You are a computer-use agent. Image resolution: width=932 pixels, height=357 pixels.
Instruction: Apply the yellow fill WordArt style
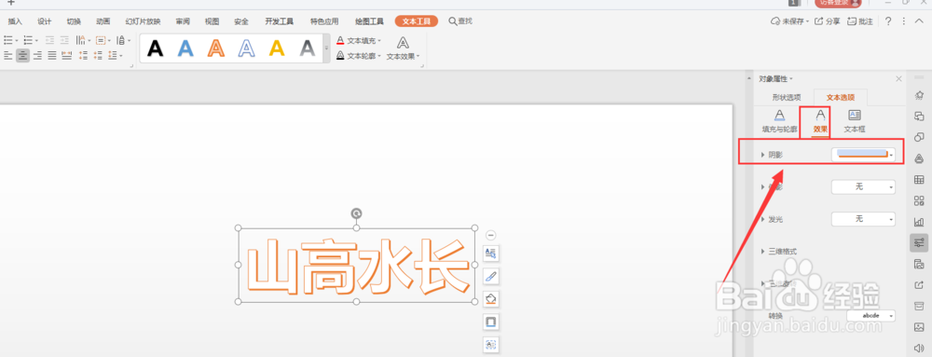tap(277, 48)
